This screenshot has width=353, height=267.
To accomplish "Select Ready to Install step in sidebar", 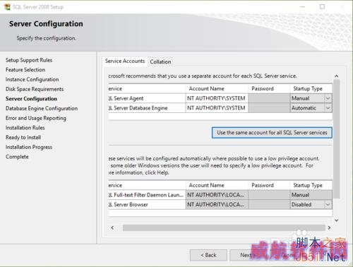I will (x=23, y=137).
